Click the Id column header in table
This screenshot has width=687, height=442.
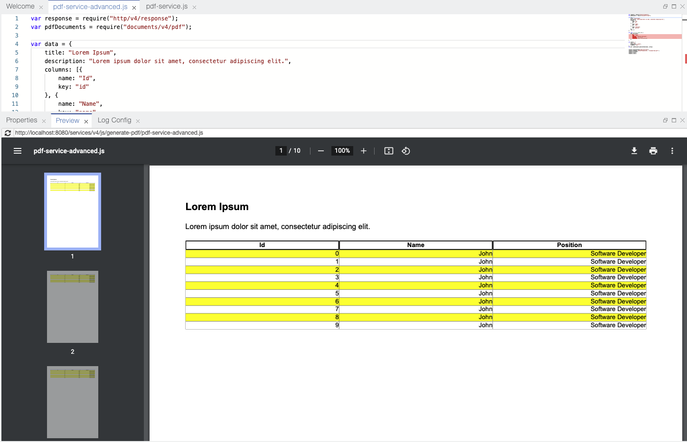pos(262,245)
